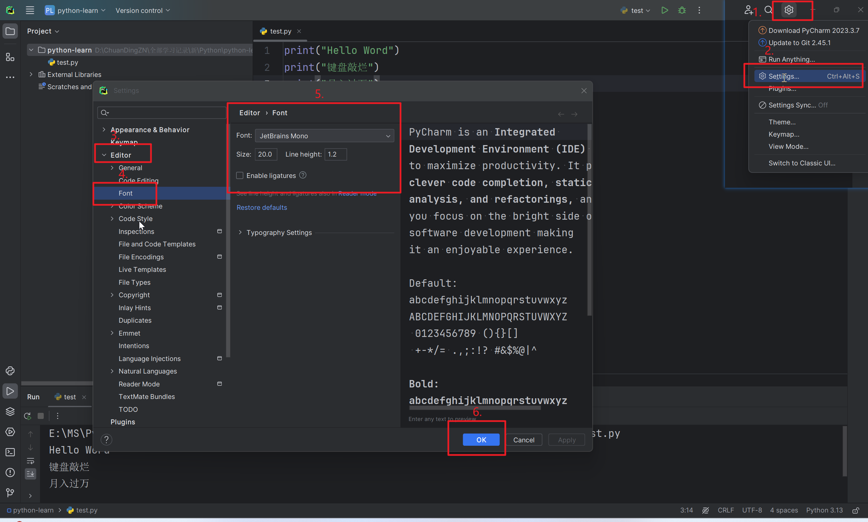Click the Debug bug icon
This screenshot has width=868, height=522.
[x=682, y=10]
